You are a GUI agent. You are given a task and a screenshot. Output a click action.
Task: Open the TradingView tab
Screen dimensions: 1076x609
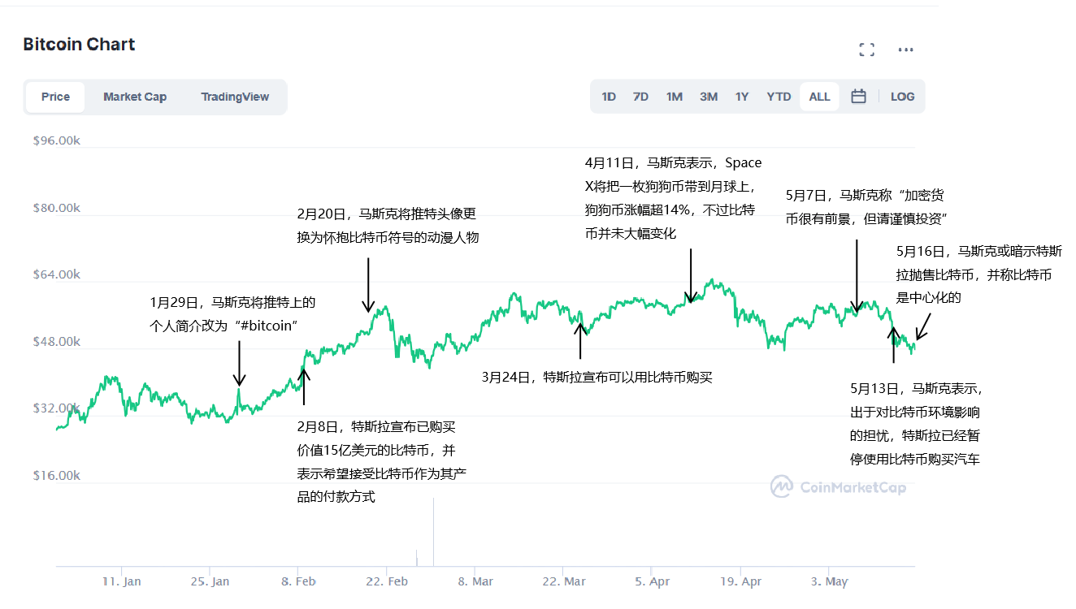pyautogui.click(x=235, y=97)
